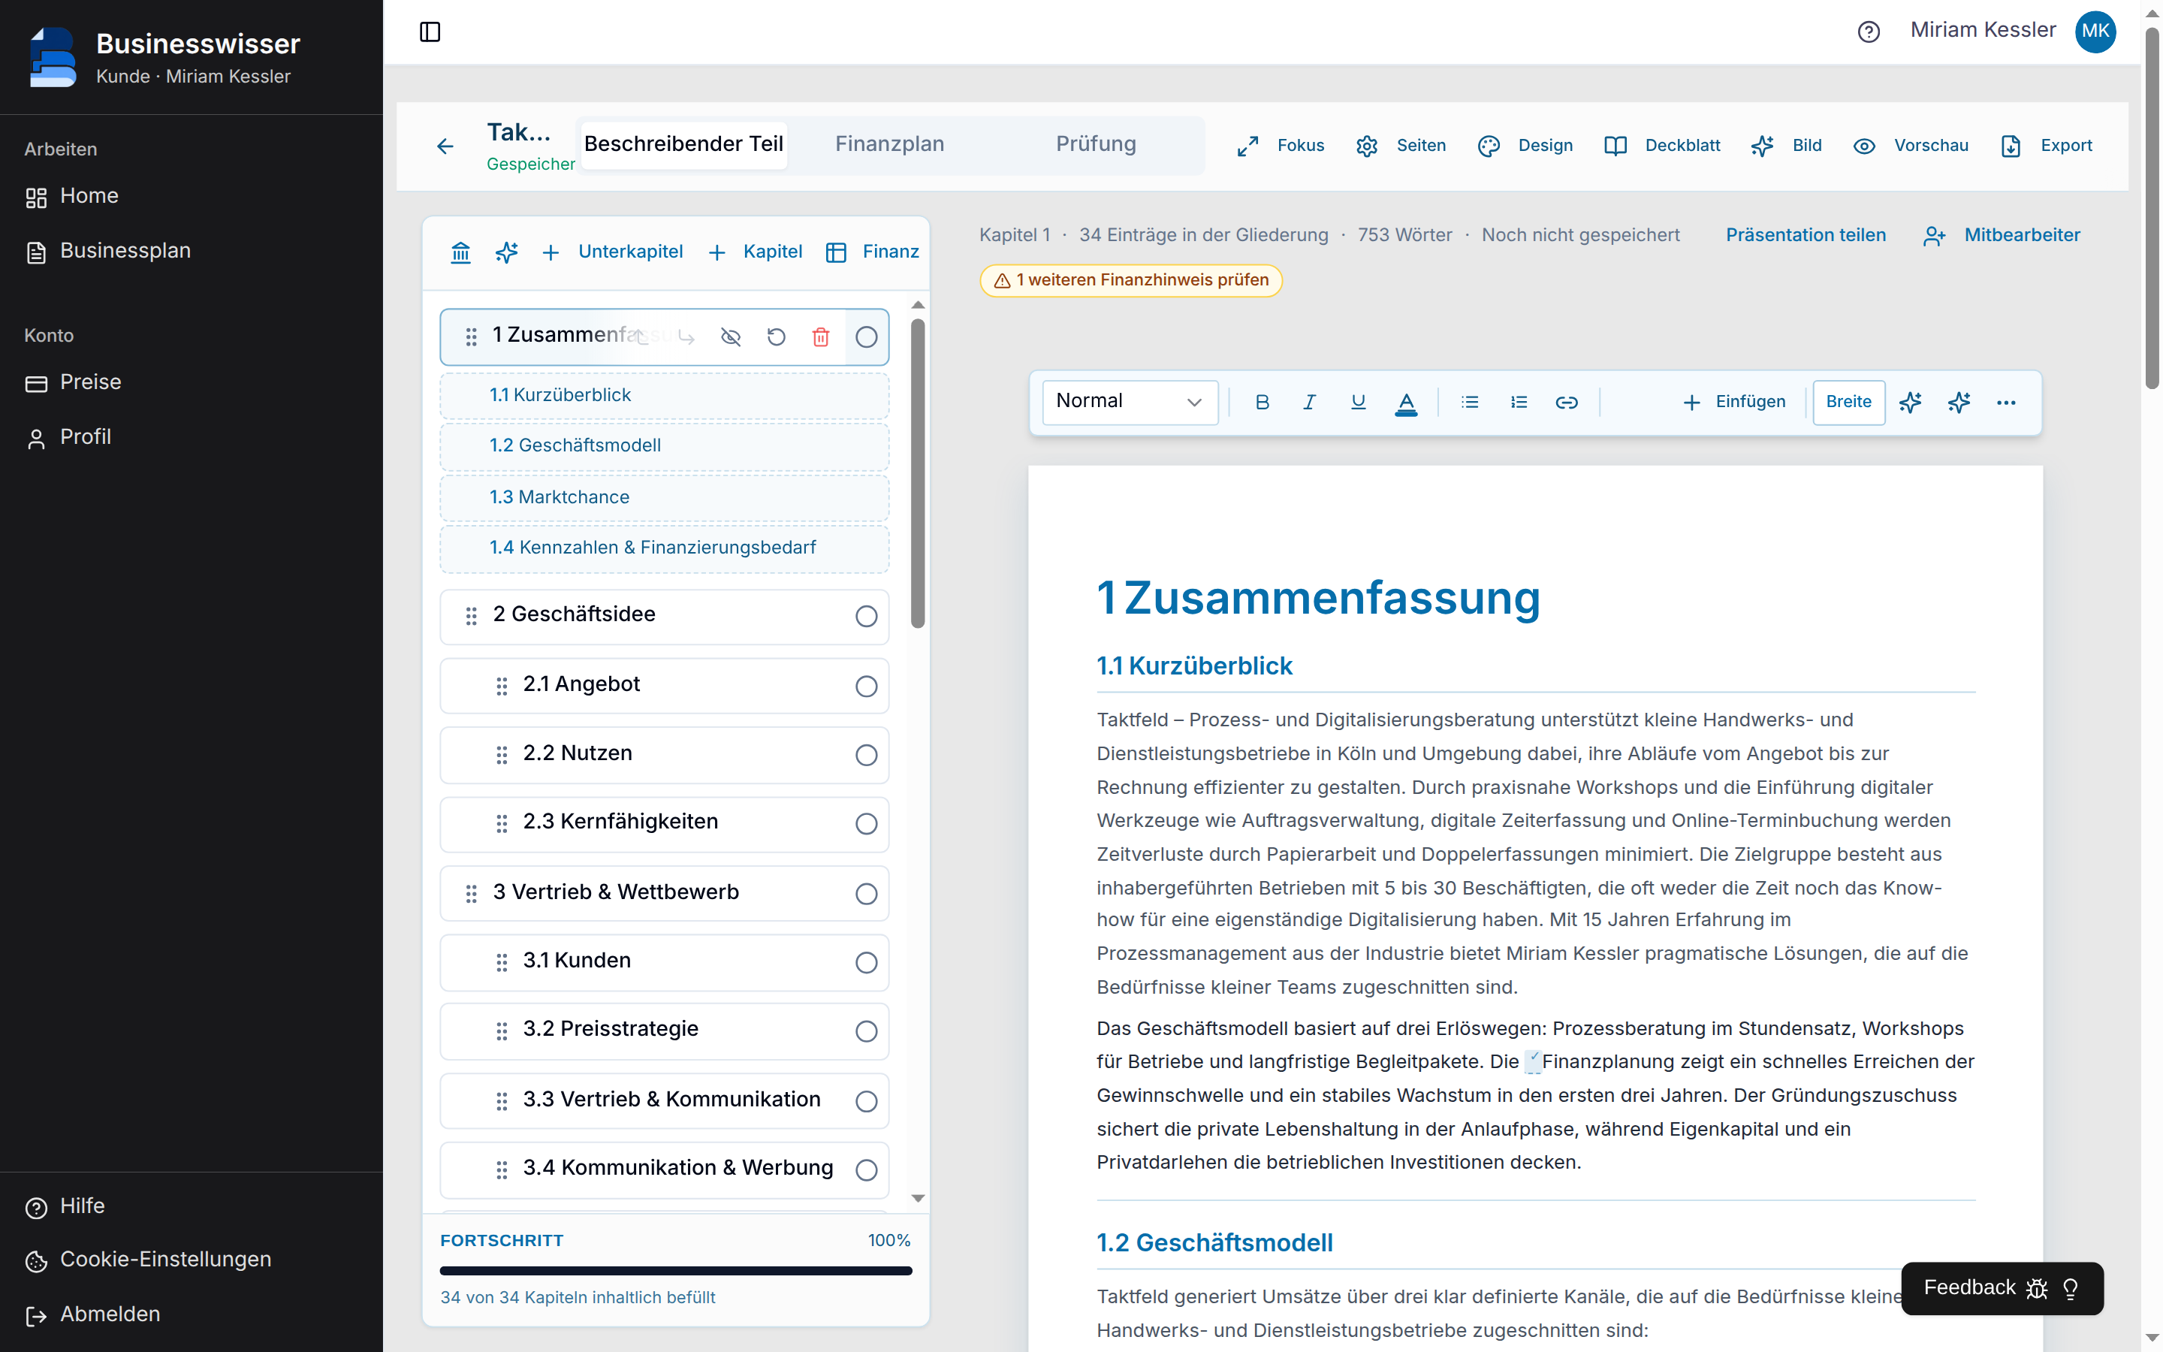
Task: Open the three-dots more options menu
Action: 2006,403
